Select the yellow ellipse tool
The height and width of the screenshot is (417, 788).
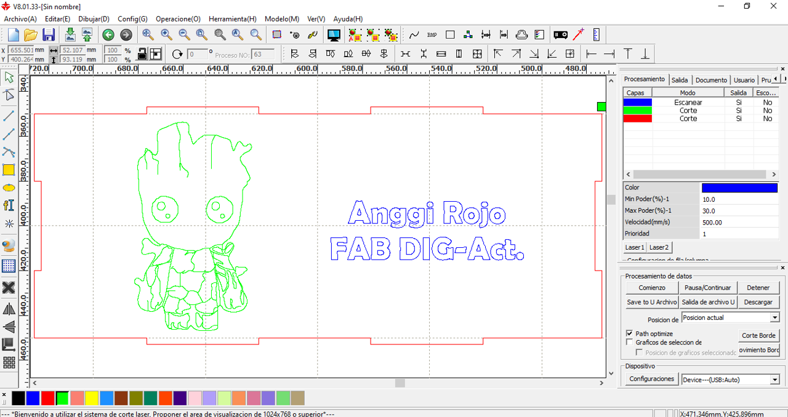(9, 188)
